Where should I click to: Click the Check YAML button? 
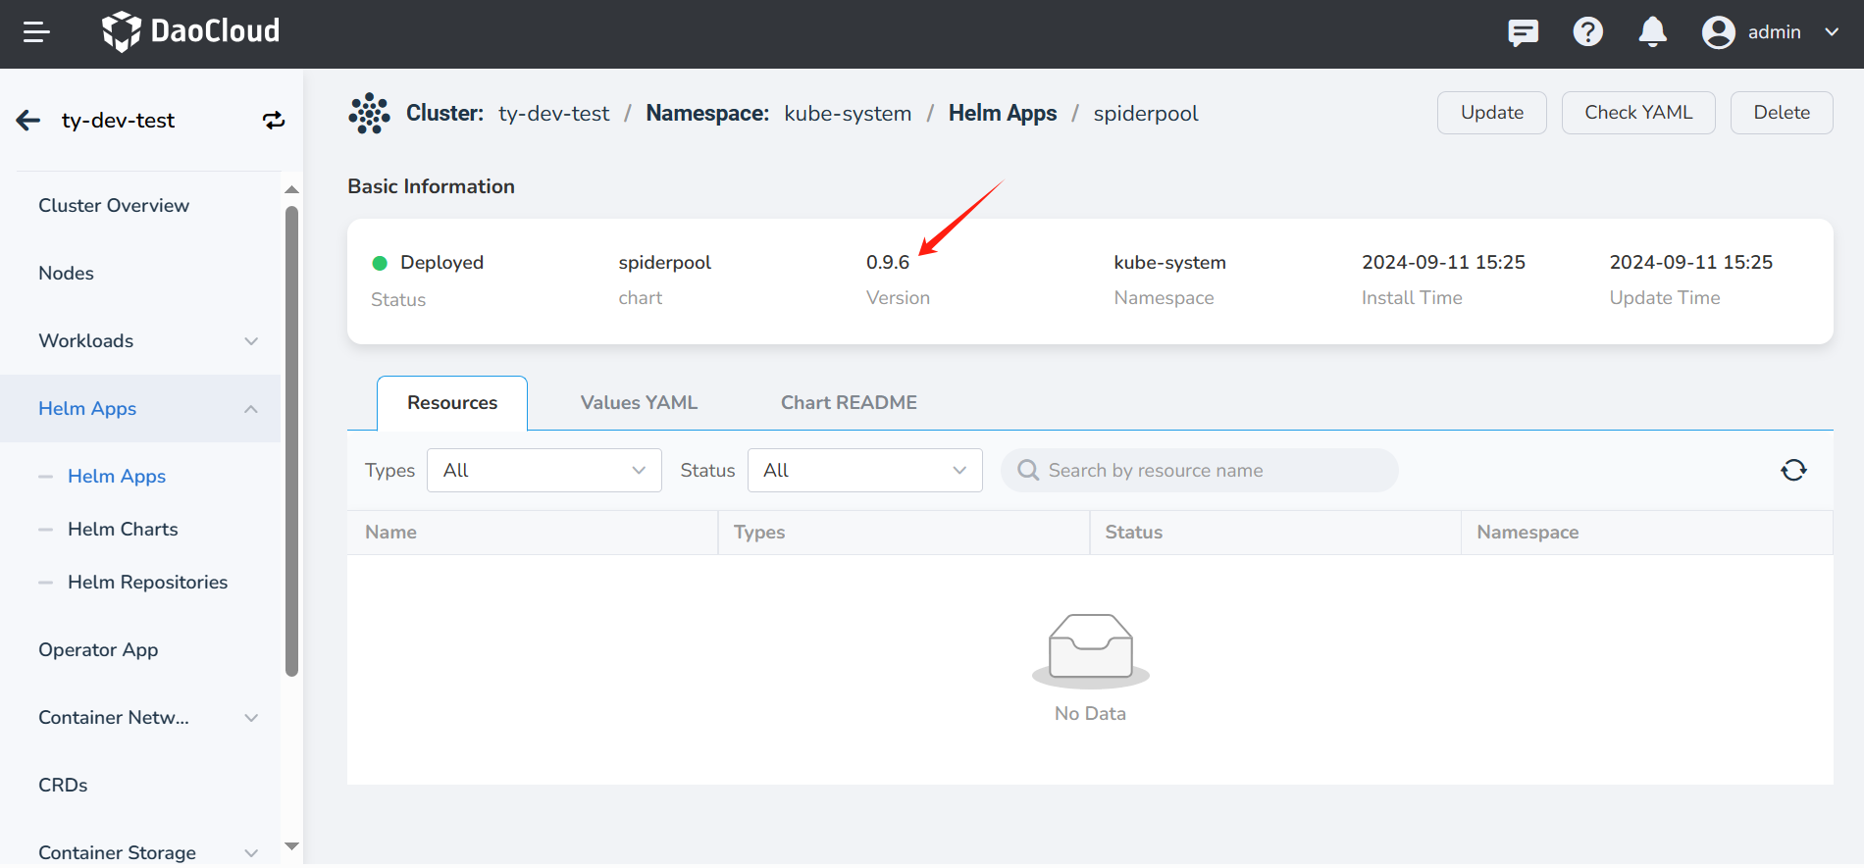[x=1638, y=113]
